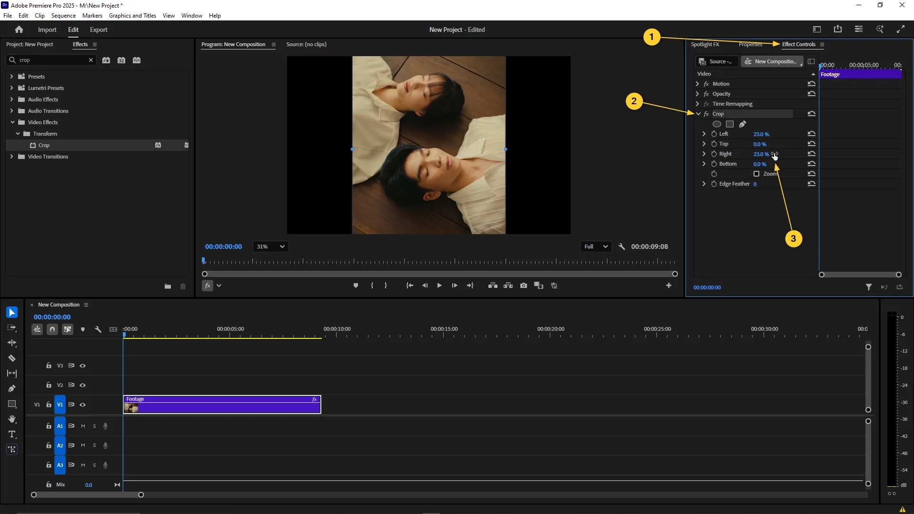Expand Audio Effects folder
Image resolution: width=914 pixels, height=514 pixels.
click(x=12, y=99)
